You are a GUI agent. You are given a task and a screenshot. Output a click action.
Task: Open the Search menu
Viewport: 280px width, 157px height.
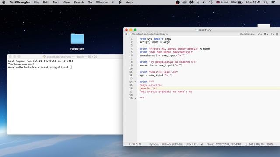click(79, 2)
